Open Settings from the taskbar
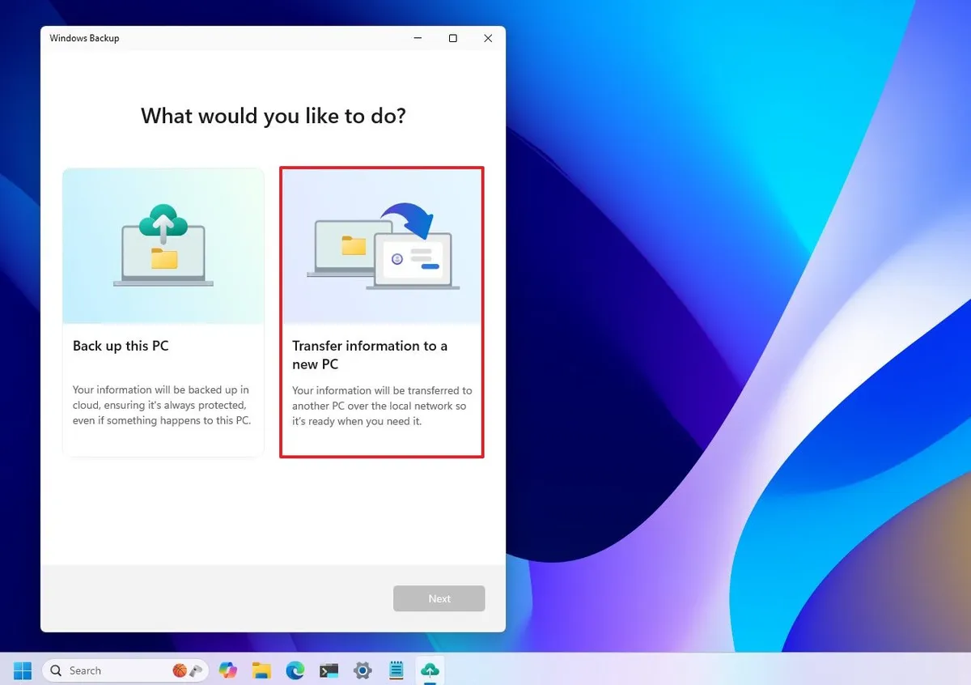This screenshot has height=685, width=971. click(x=362, y=670)
